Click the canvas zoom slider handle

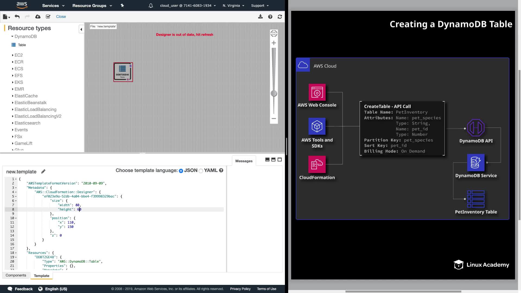(x=274, y=94)
